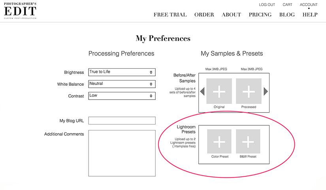Open the Help page
The height and width of the screenshot is (190, 326).
(x=310, y=15)
